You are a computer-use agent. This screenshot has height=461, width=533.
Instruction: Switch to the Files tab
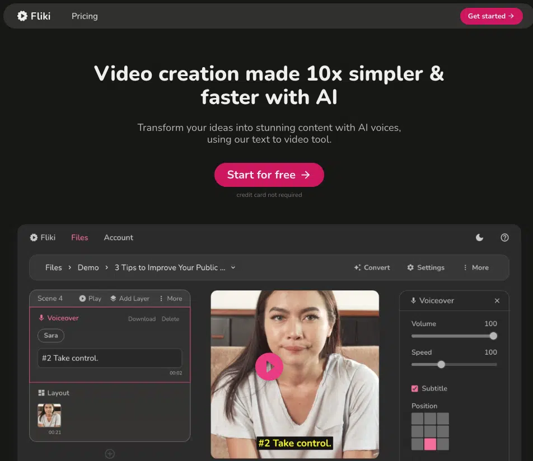click(80, 237)
